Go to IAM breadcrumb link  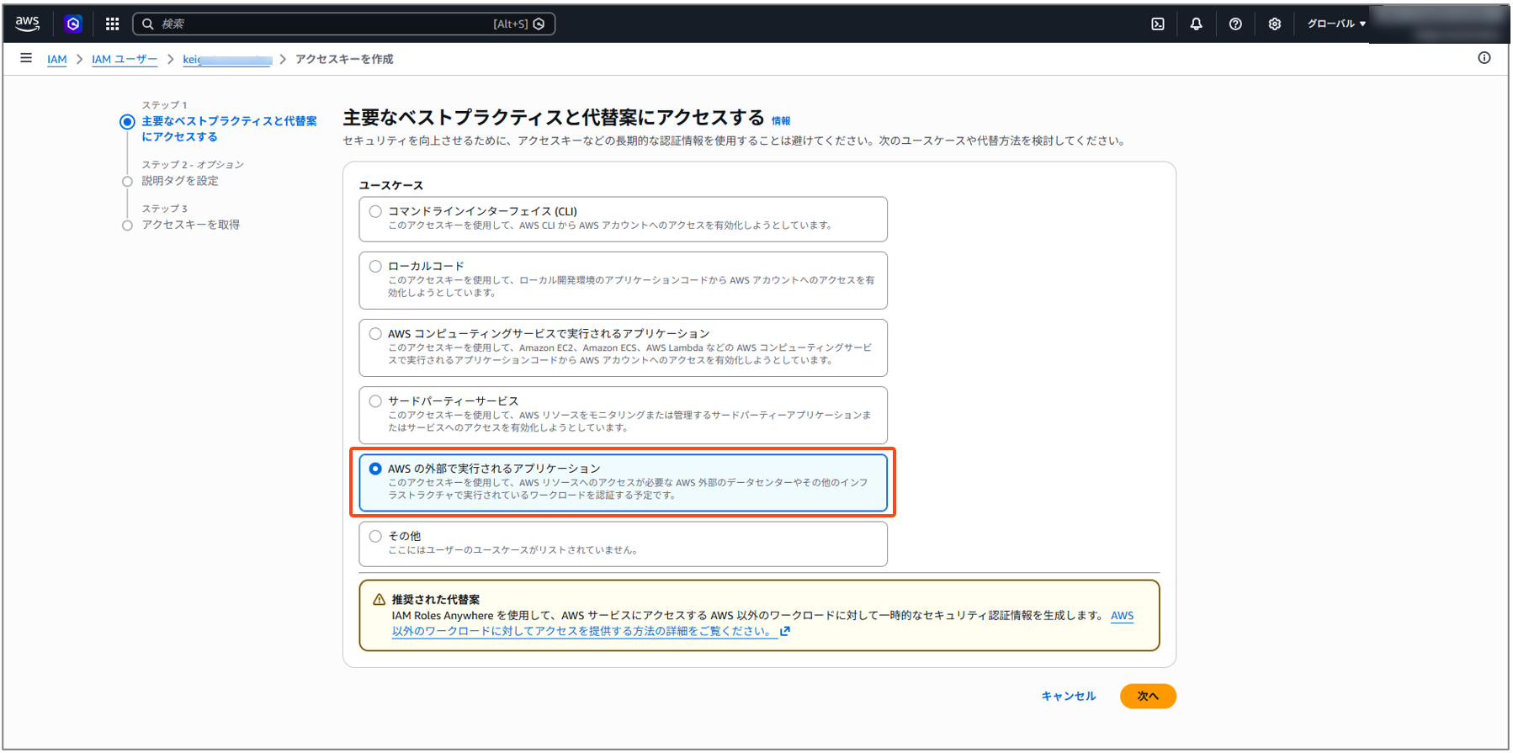(56, 59)
